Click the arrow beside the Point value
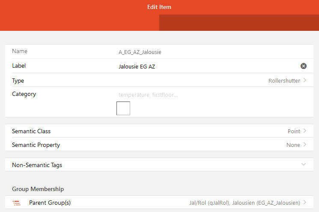The image size is (319, 212). [304, 131]
